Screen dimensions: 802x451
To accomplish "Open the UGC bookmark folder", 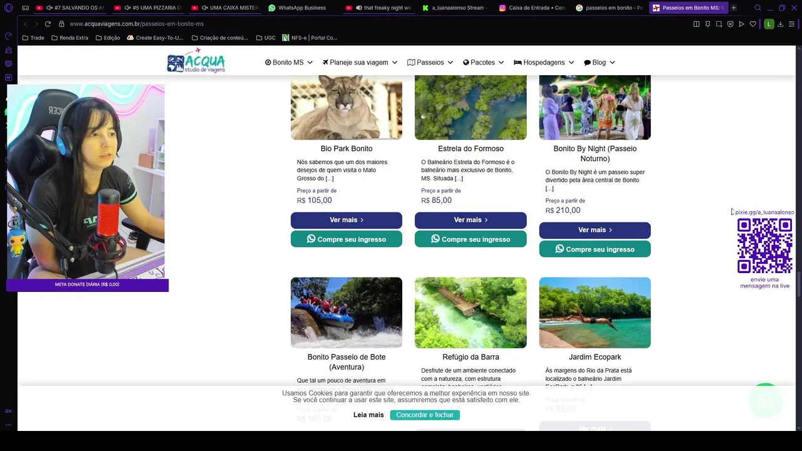I will pyautogui.click(x=266, y=38).
